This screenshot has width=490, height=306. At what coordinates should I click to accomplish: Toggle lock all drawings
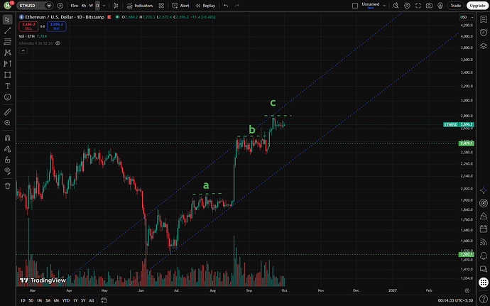point(8,160)
